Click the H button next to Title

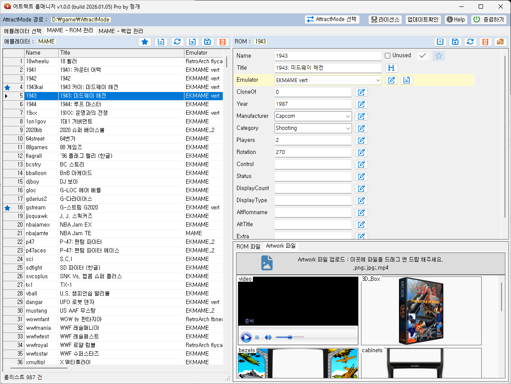[391, 68]
